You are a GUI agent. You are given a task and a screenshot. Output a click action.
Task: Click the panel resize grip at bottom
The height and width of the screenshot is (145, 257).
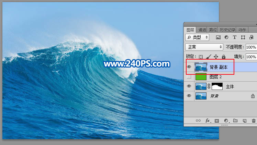224,125
